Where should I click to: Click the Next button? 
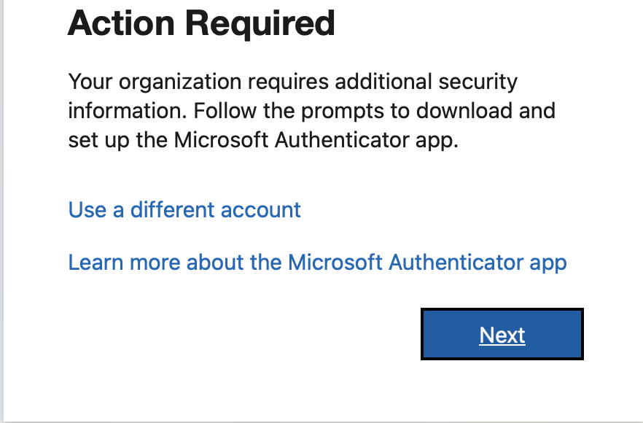tap(502, 335)
